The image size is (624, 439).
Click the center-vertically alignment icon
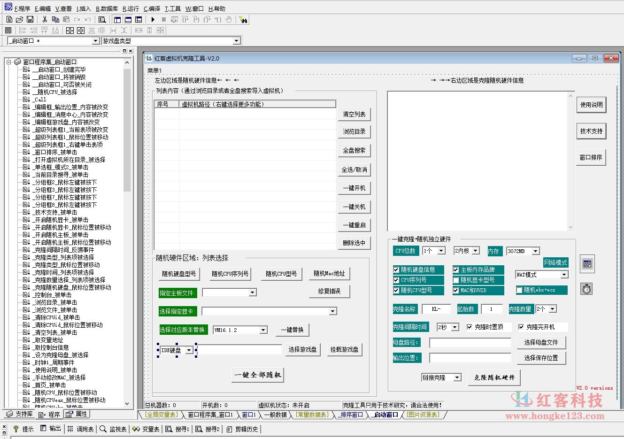click(81, 30)
